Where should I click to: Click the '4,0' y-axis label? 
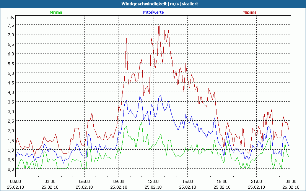tap(11, 92)
